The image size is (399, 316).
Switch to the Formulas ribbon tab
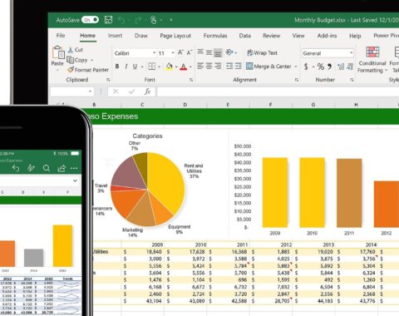[x=215, y=36]
